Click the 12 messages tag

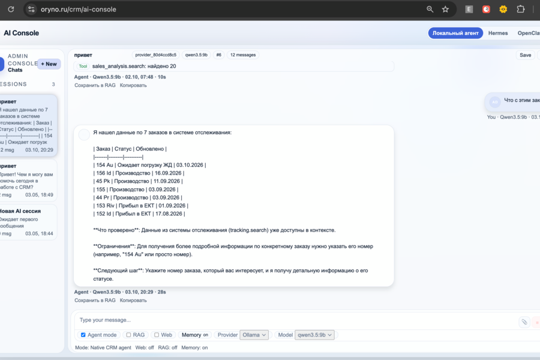(x=243, y=55)
